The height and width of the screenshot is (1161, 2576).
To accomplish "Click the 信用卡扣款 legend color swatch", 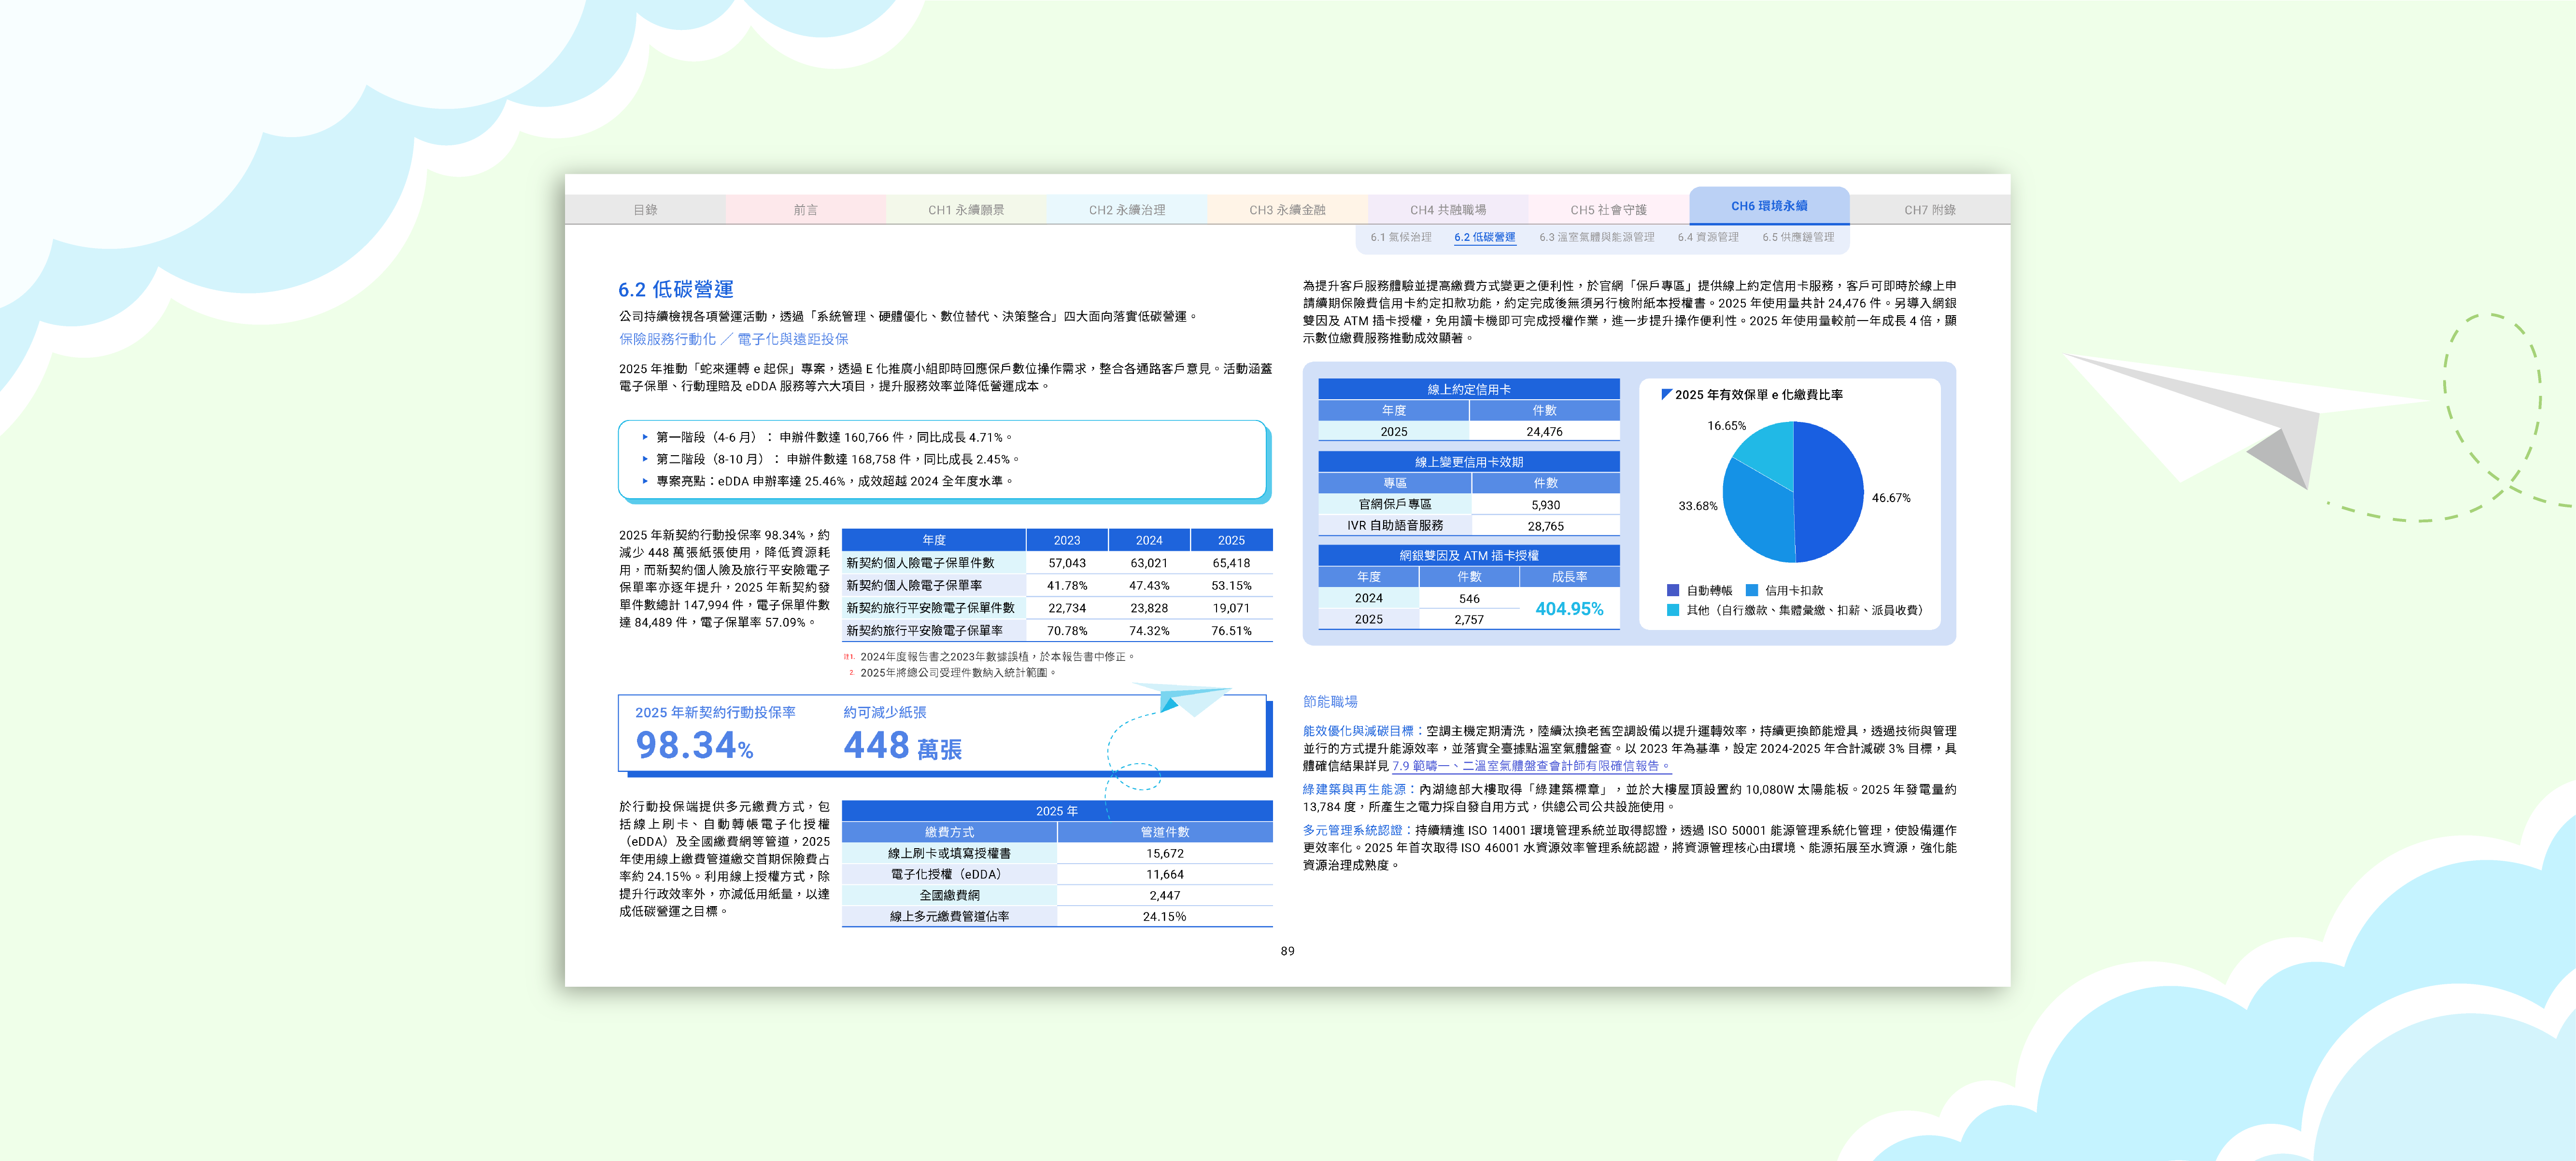I will [x=1752, y=590].
